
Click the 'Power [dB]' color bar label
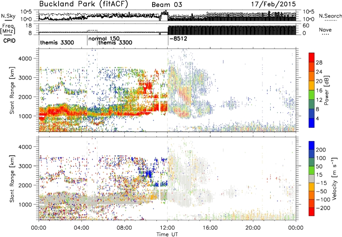coord(326,90)
